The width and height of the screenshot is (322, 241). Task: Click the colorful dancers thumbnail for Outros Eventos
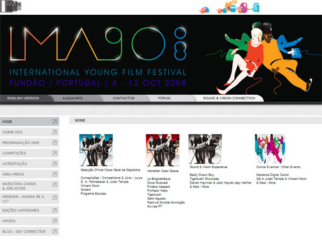270,149
